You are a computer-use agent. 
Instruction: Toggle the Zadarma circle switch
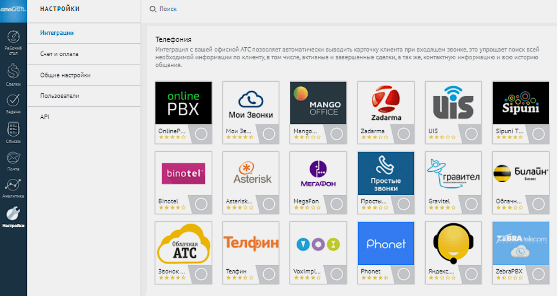point(404,134)
